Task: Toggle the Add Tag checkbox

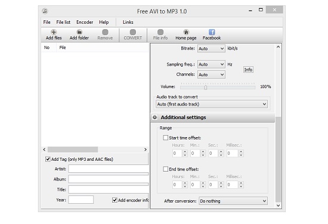Action: (x=48, y=159)
